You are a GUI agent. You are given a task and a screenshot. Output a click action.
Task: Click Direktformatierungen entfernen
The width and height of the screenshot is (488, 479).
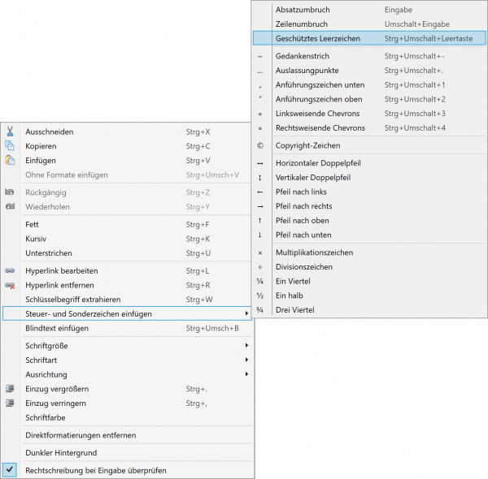coord(81,435)
